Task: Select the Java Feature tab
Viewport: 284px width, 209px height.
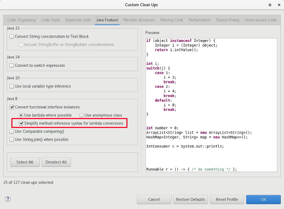Action: click(x=107, y=20)
